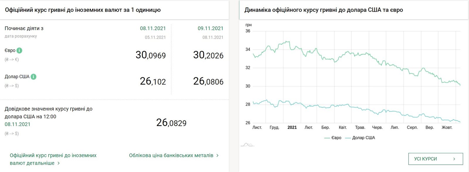Click the green Євро legend line marker
The image size is (469, 172).
pyautogui.click(x=327, y=137)
